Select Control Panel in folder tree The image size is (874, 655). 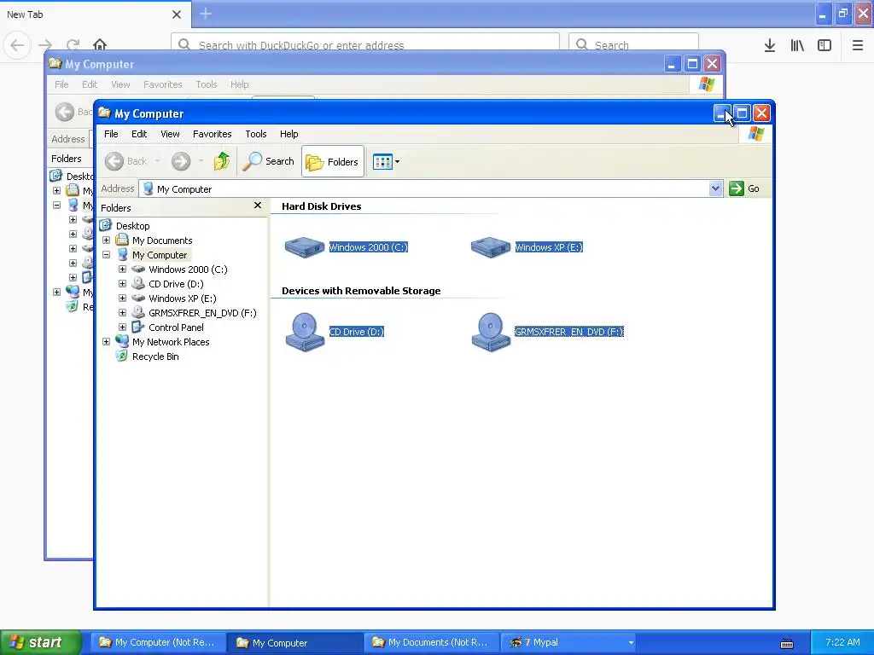coord(176,327)
